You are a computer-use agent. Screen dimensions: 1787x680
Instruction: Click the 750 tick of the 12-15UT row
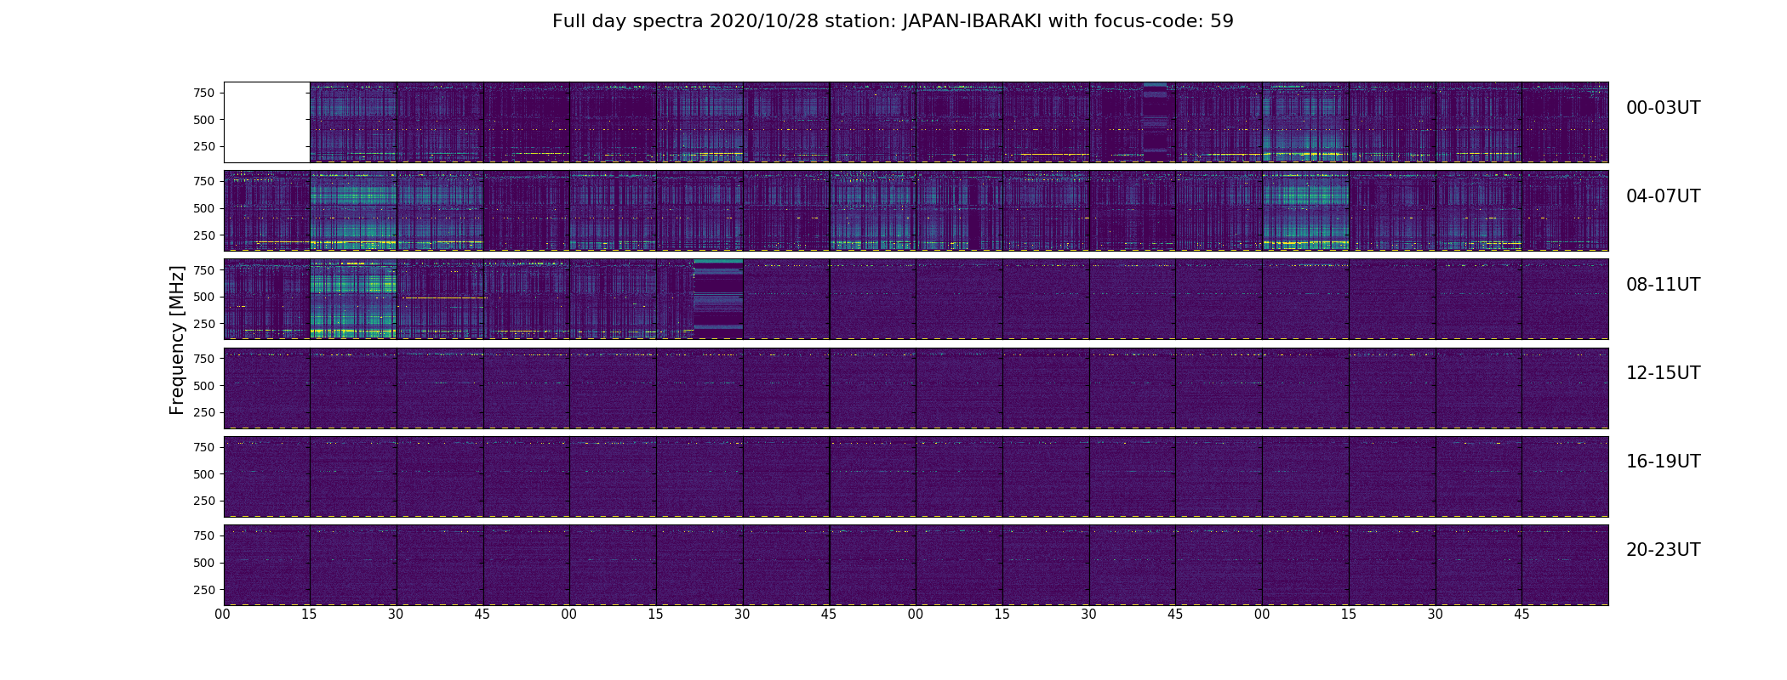tap(204, 359)
